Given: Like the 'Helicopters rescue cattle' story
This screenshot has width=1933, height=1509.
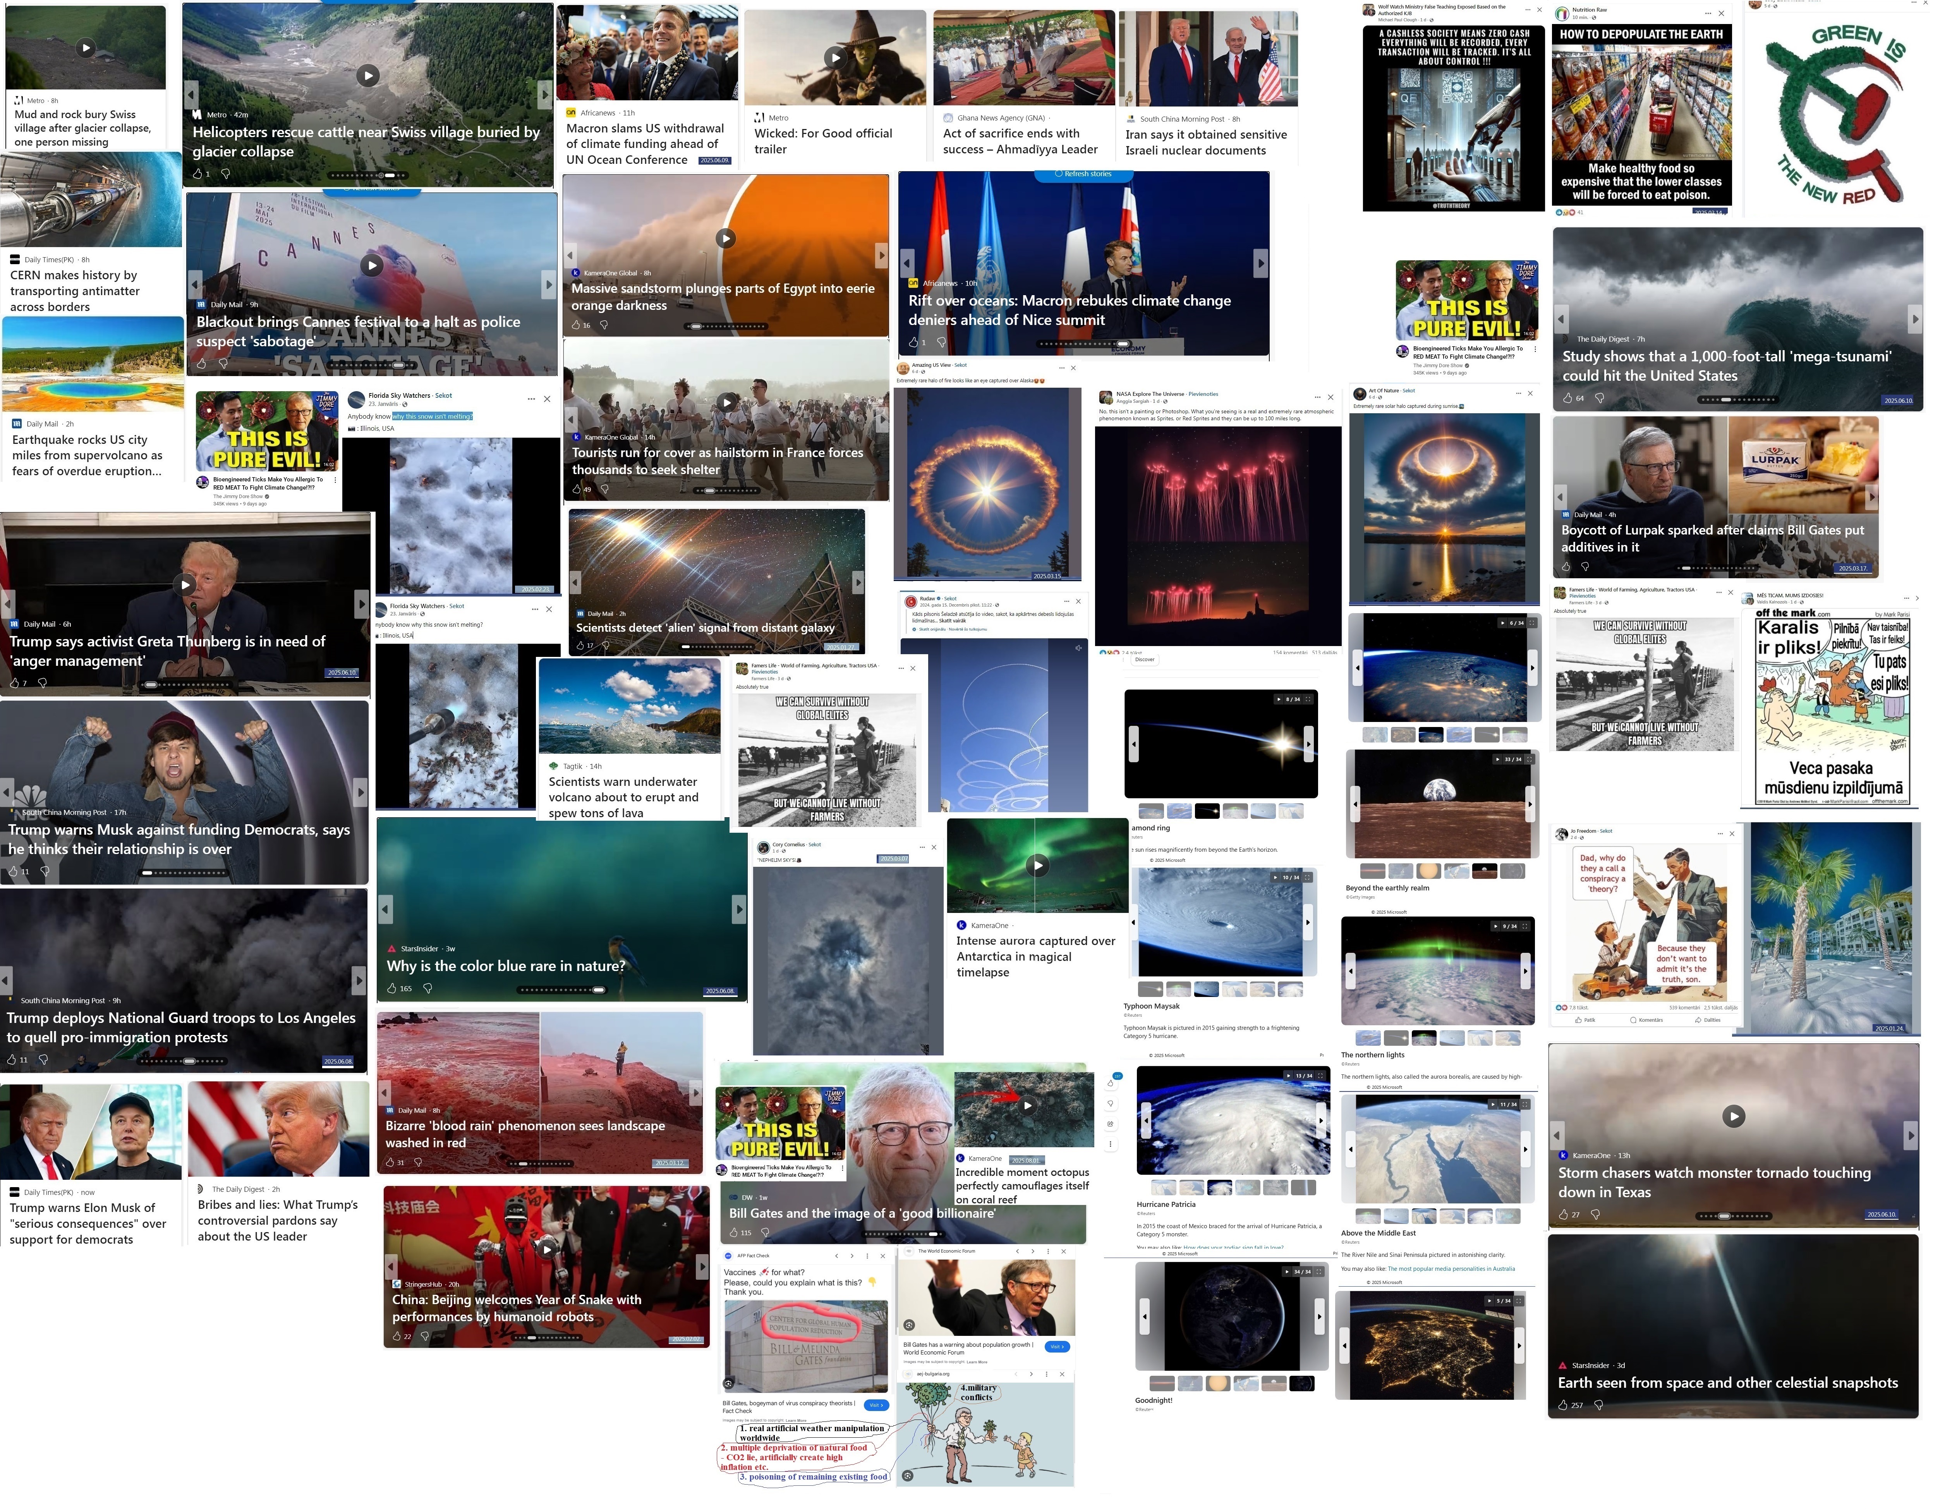Looking at the screenshot, I should click(198, 174).
